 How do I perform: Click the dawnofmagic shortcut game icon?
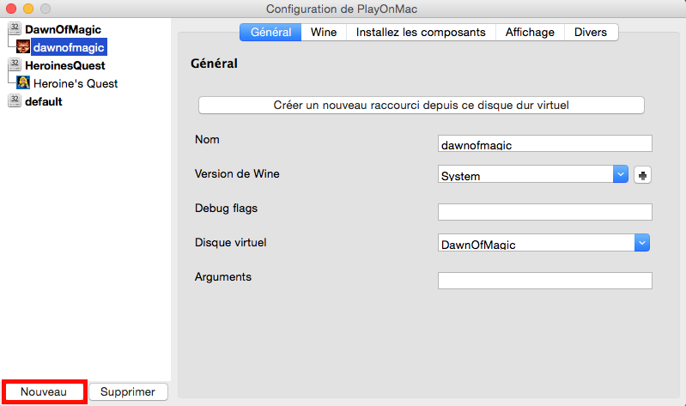(x=22, y=47)
